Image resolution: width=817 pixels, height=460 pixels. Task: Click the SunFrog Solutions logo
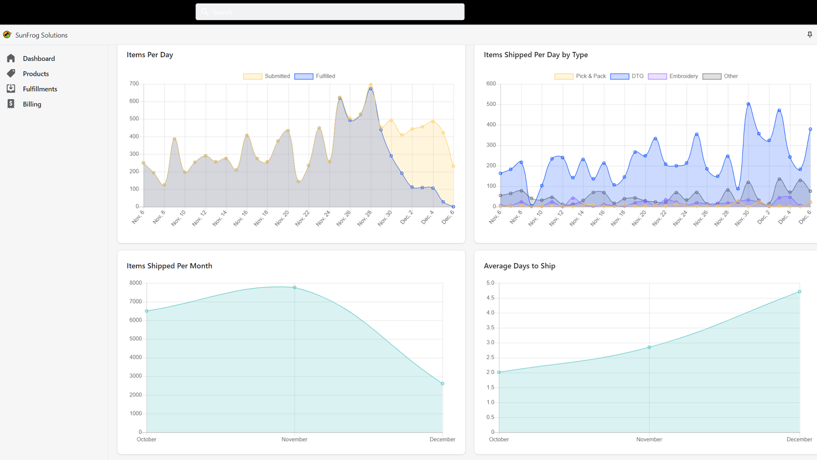click(x=7, y=35)
